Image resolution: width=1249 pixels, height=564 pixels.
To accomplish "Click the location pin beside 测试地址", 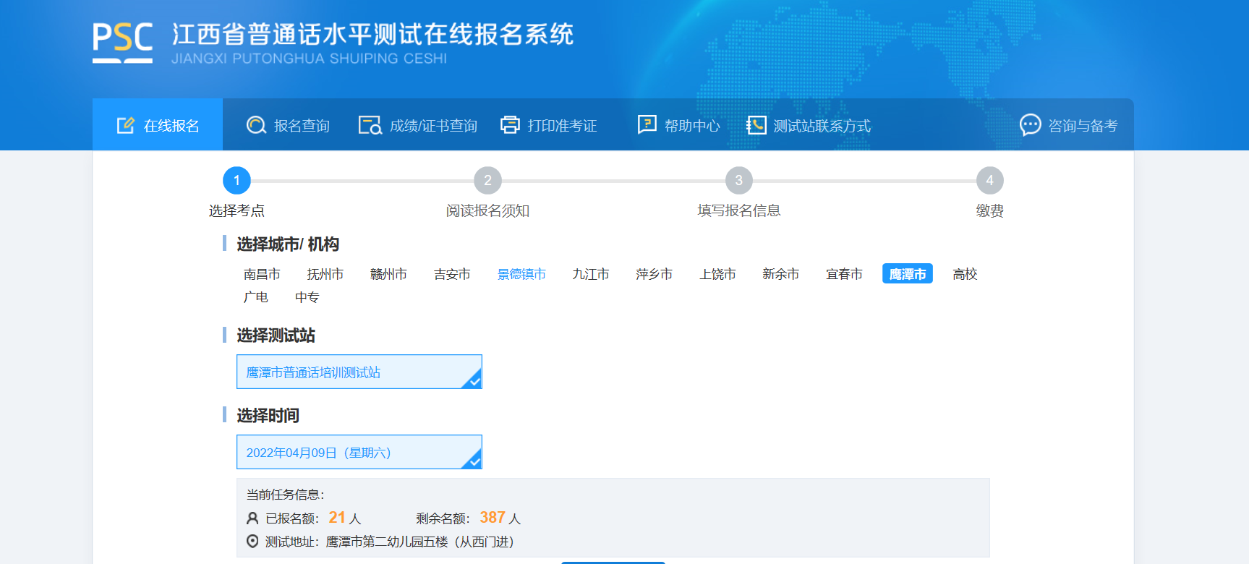I will tap(252, 541).
